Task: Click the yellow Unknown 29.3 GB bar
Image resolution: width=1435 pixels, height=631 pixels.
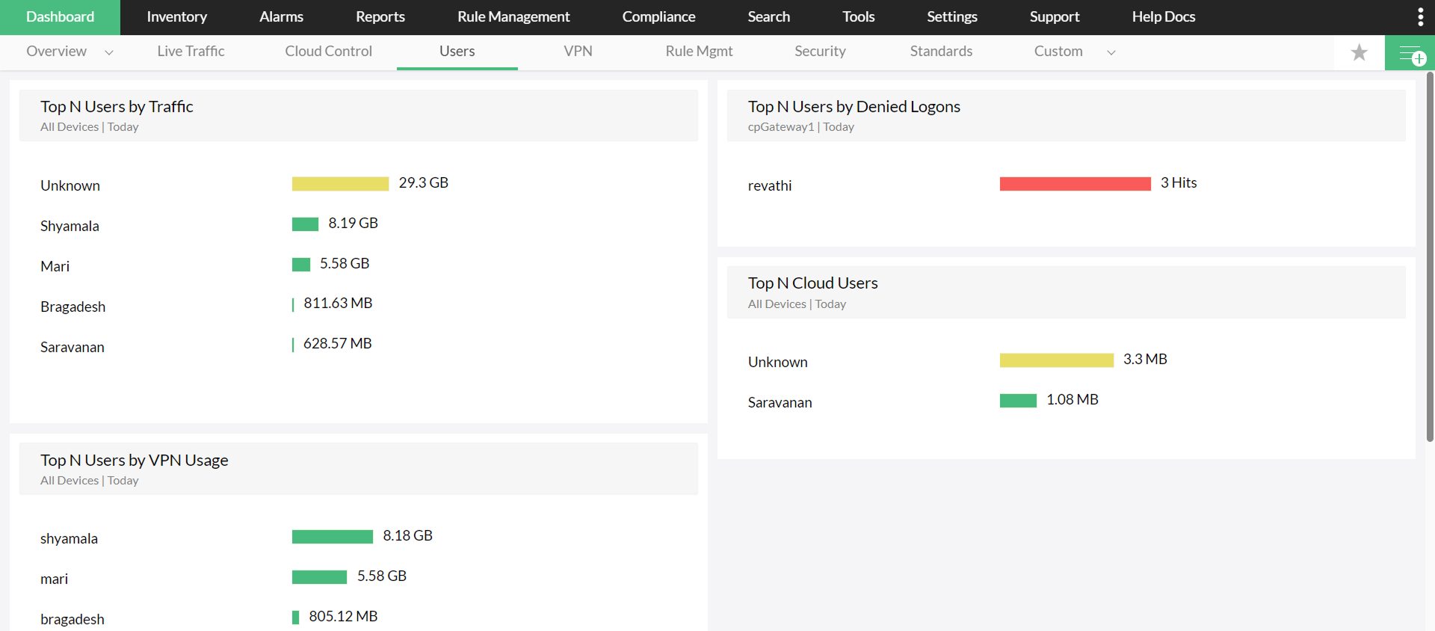Action: click(x=340, y=184)
